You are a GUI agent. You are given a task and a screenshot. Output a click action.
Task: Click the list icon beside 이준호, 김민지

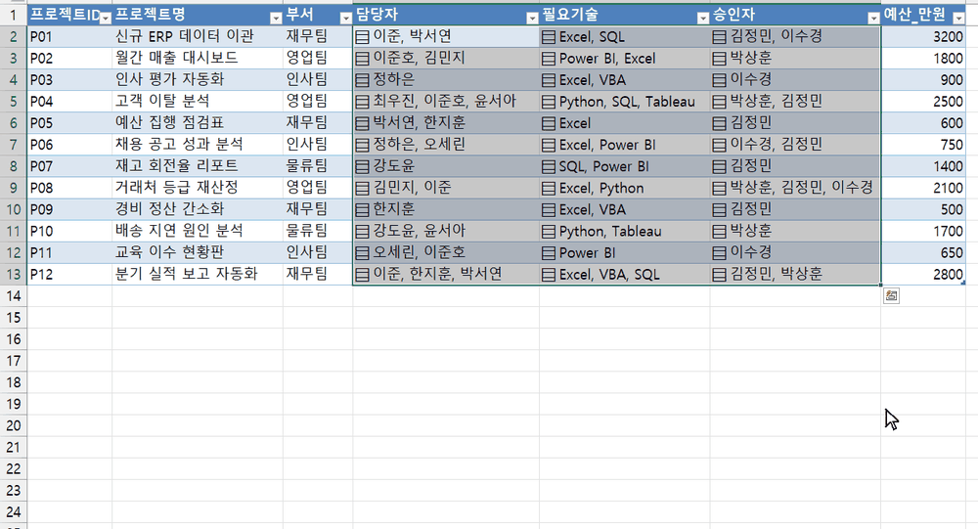tap(362, 59)
